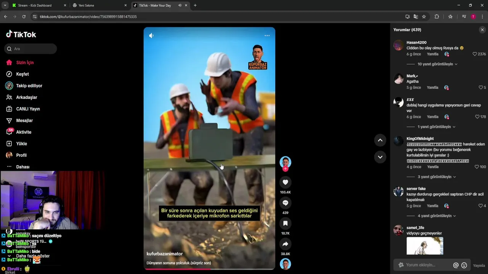Open Aktivite notifications
This screenshot has width=488, height=274.
pyautogui.click(x=24, y=132)
